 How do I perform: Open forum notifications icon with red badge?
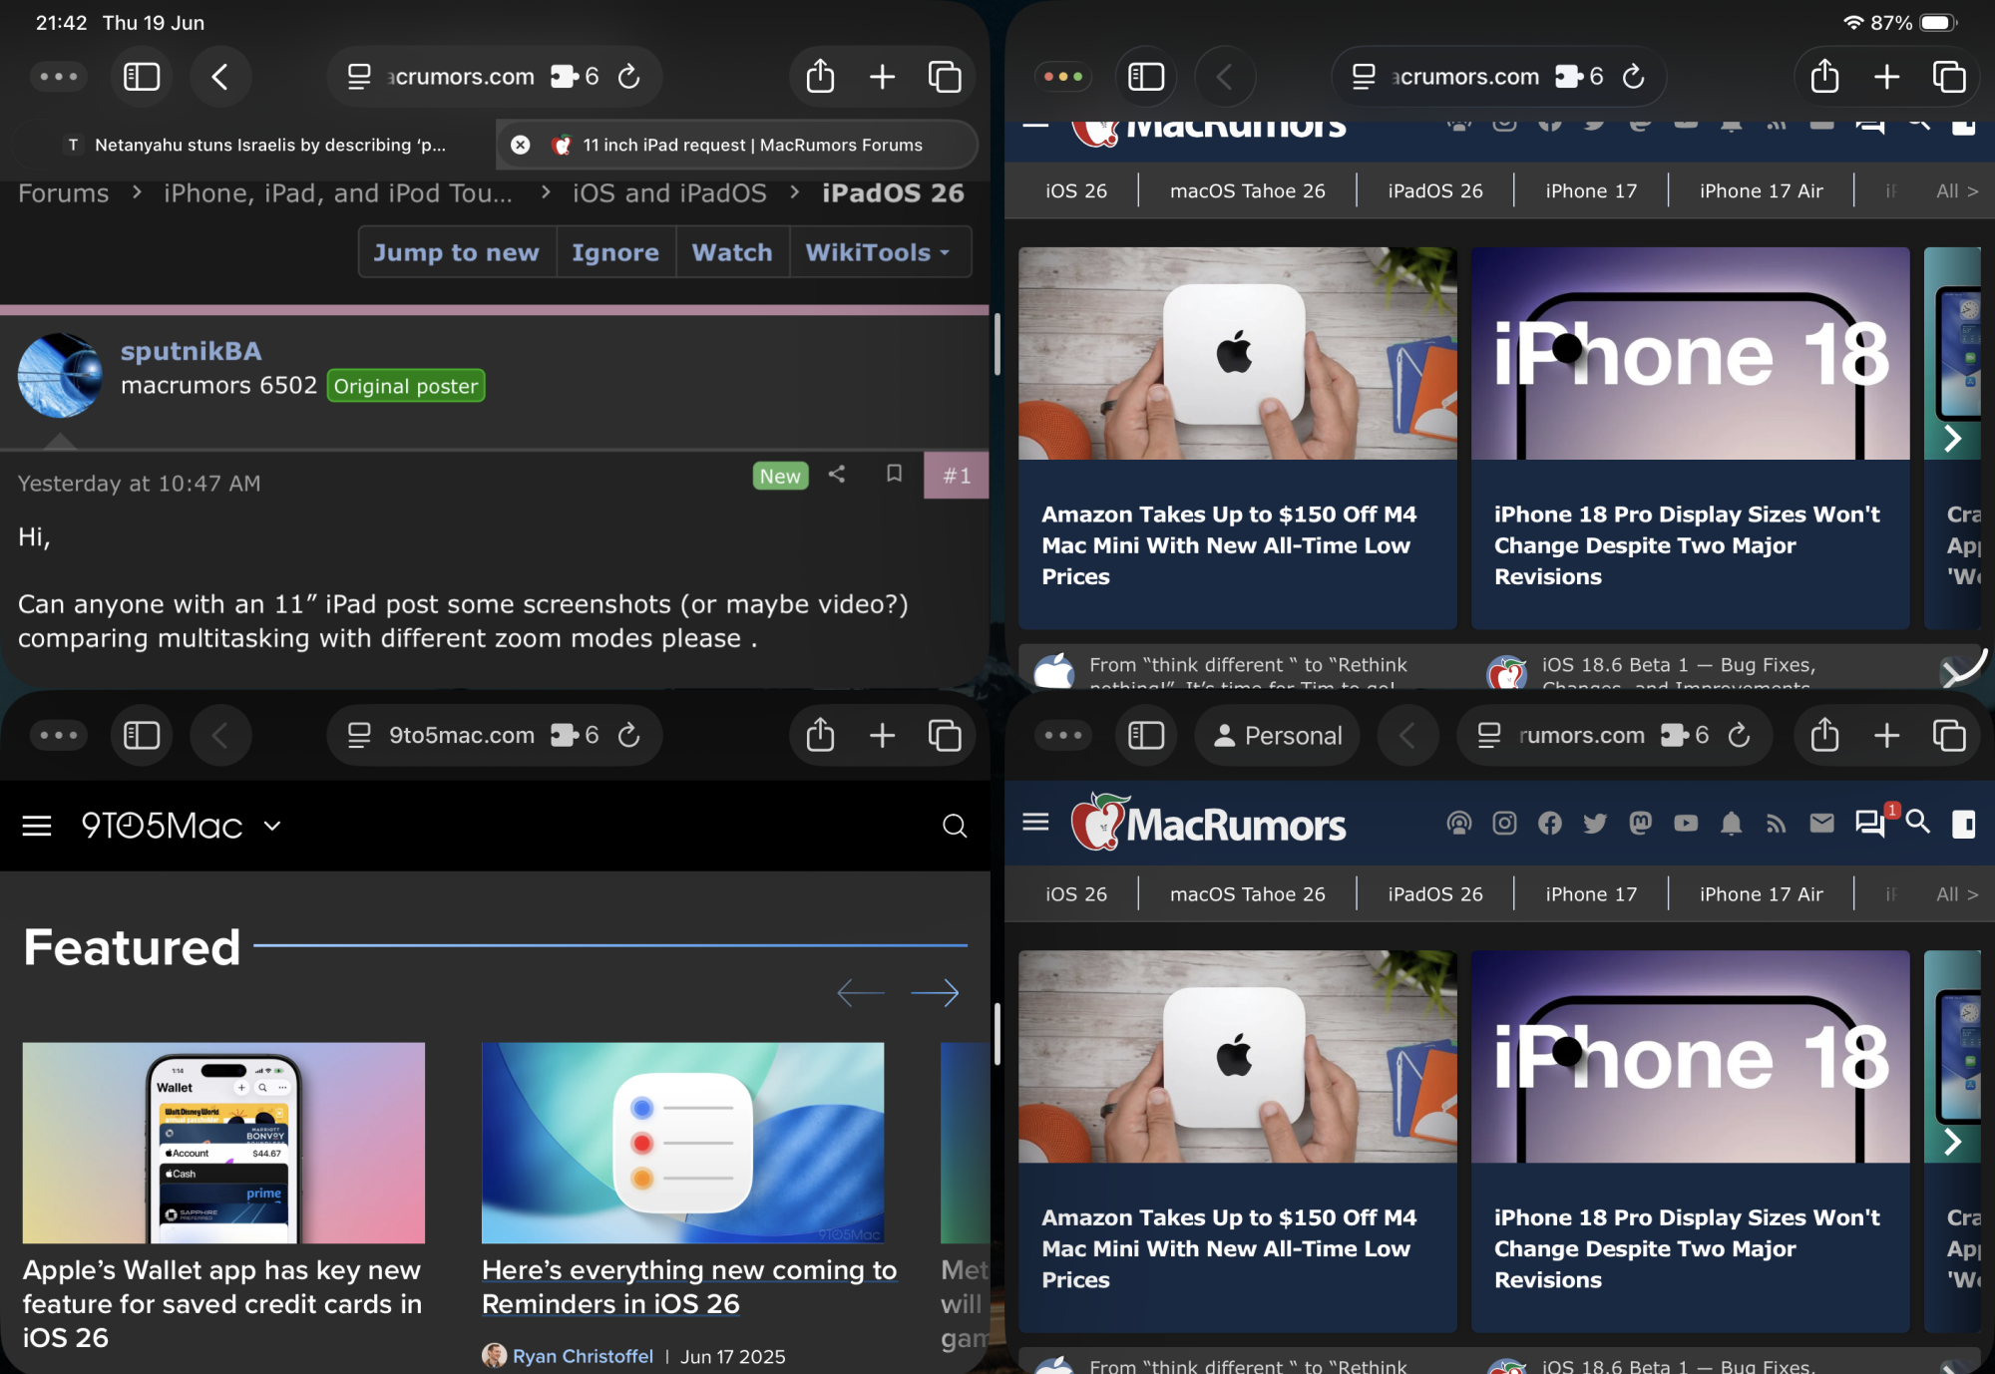click(x=1869, y=823)
